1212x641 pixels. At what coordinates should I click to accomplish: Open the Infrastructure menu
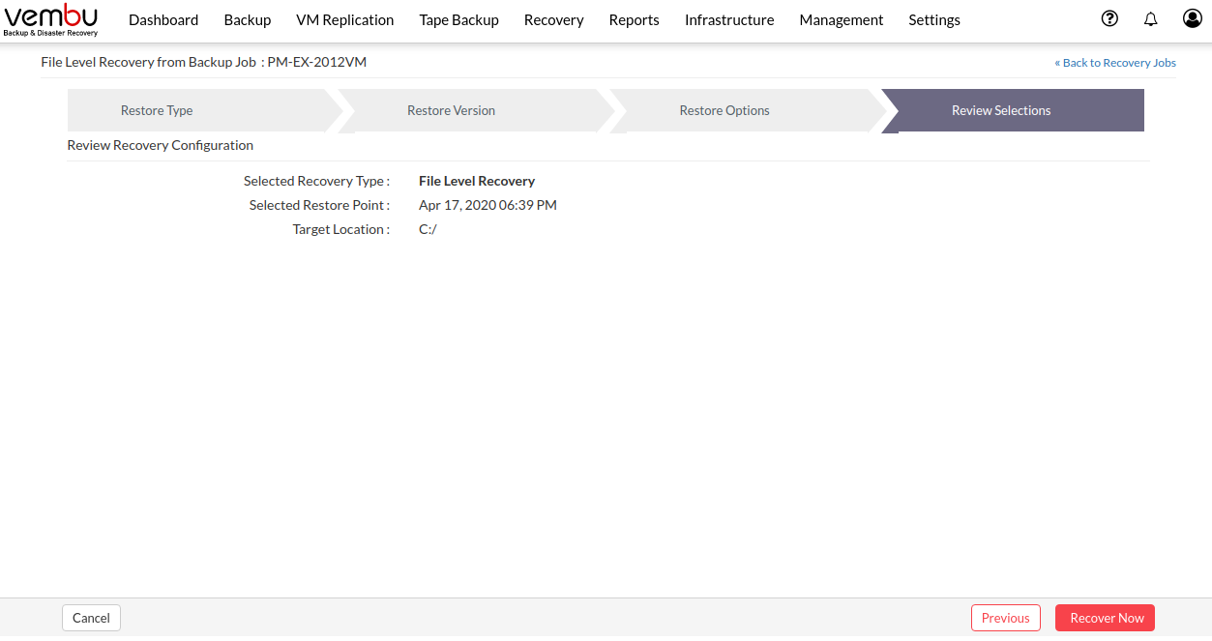pyautogui.click(x=729, y=19)
